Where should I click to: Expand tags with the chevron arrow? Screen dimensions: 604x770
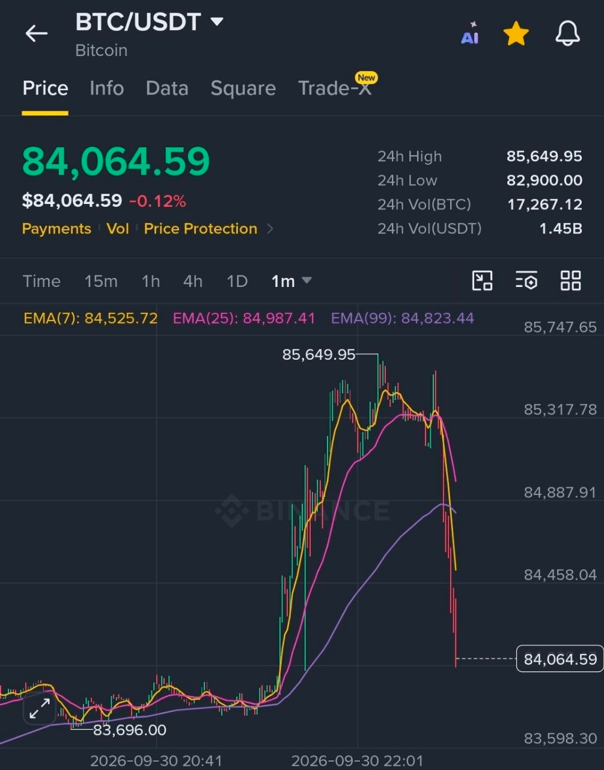[270, 229]
